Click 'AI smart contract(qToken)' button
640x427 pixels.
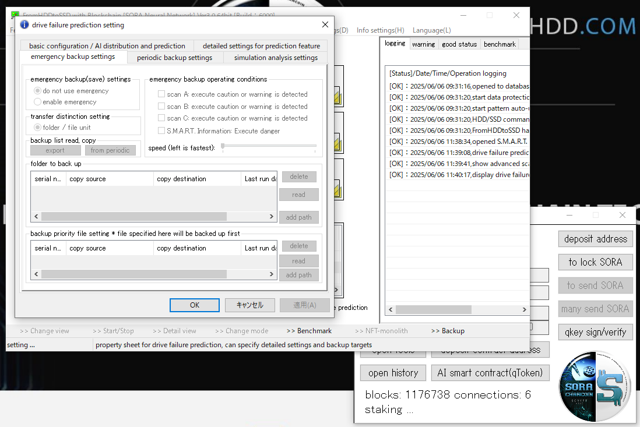490,373
